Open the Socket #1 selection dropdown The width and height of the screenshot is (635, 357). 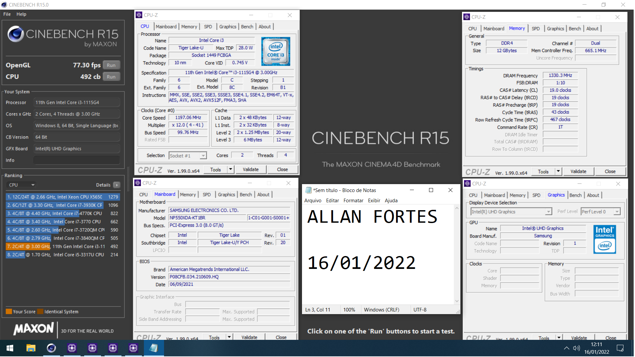pyautogui.click(x=188, y=156)
